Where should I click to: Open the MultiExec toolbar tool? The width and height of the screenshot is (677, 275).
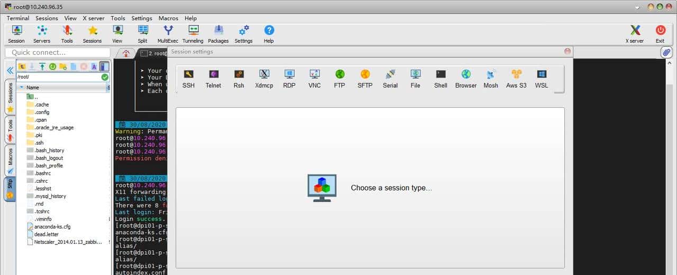[x=168, y=34]
